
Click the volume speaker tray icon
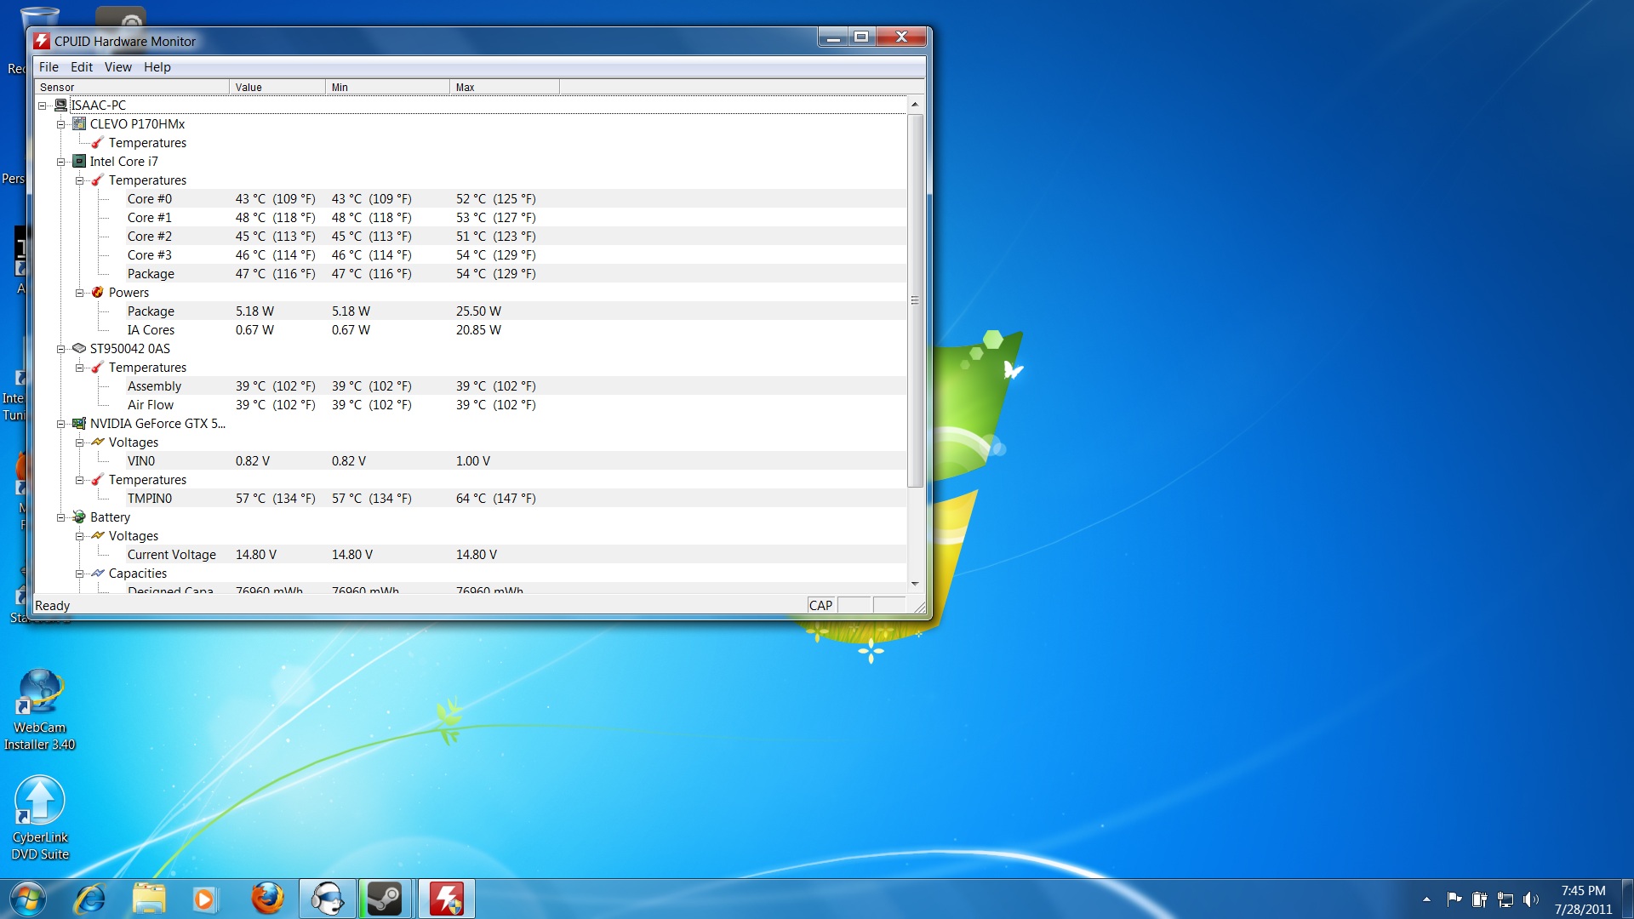tap(1531, 899)
